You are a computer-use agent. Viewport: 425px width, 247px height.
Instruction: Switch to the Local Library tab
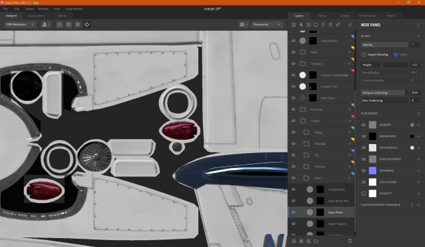(36, 16)
